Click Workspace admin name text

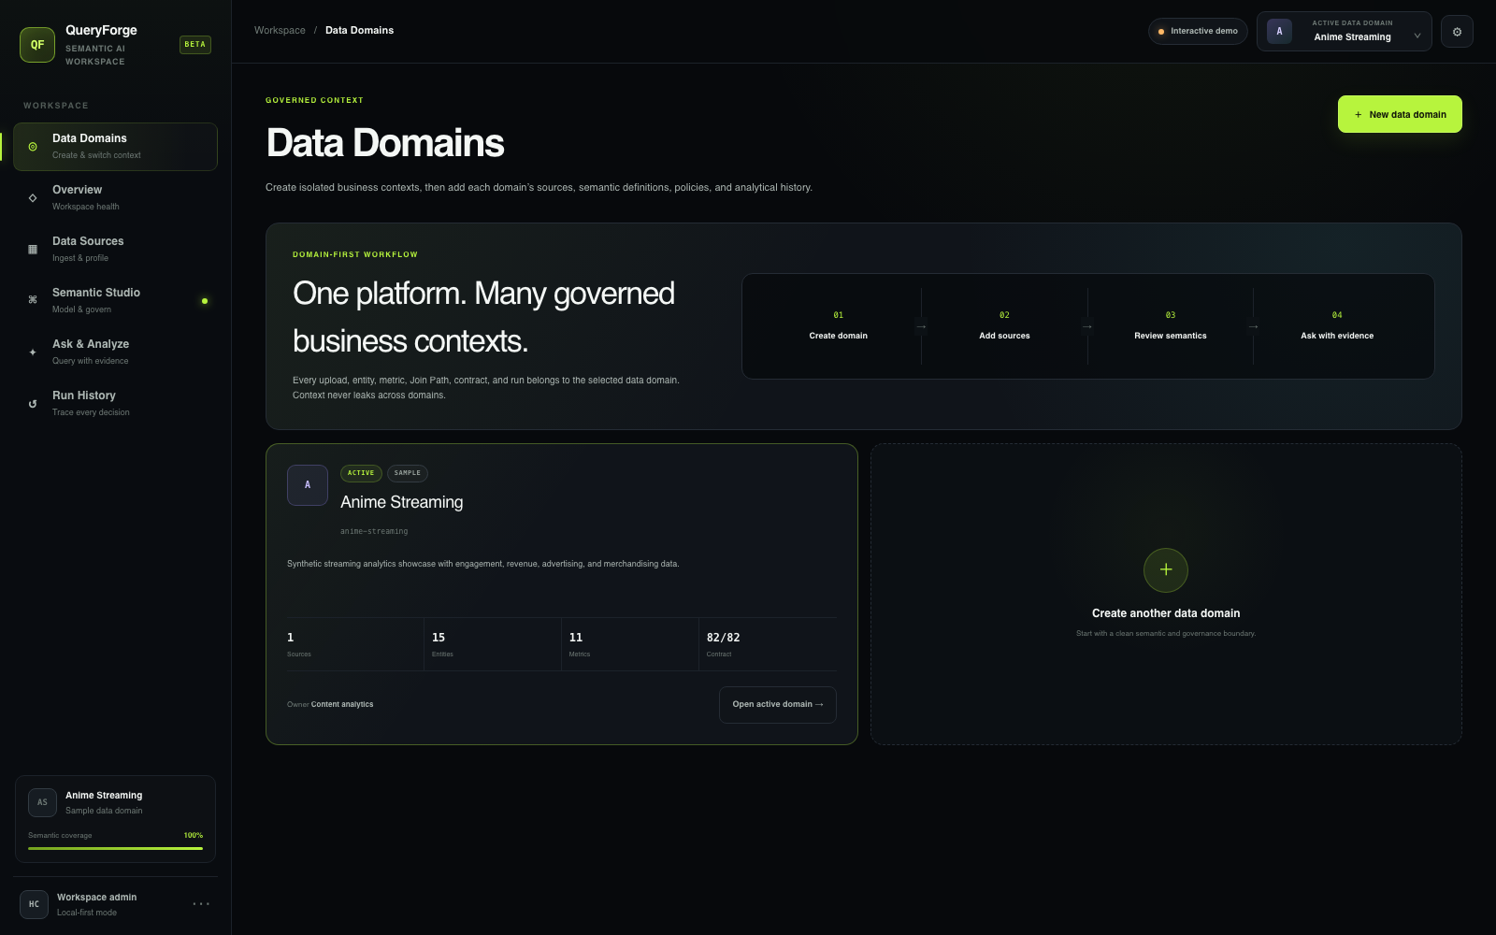[x=96, y=898]
